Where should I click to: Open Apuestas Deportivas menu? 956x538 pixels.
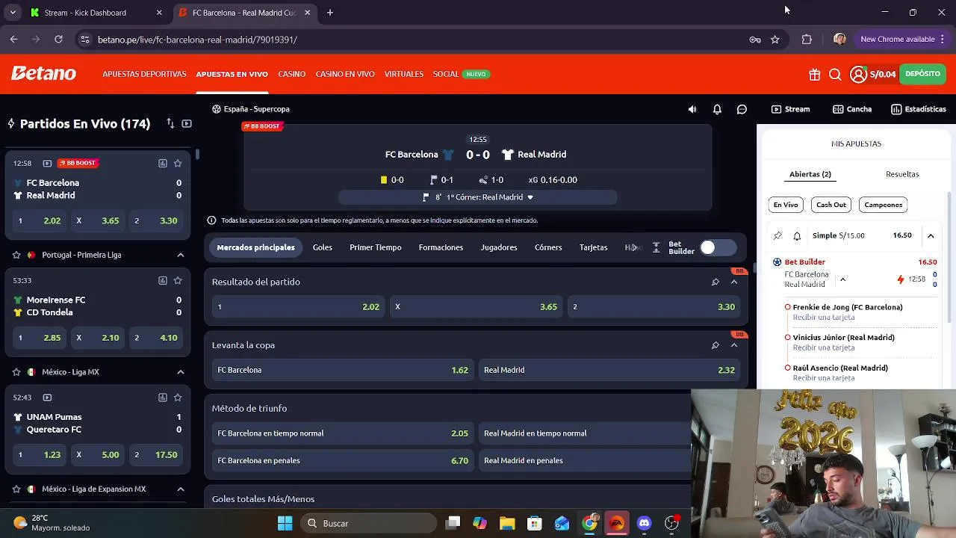144,74
